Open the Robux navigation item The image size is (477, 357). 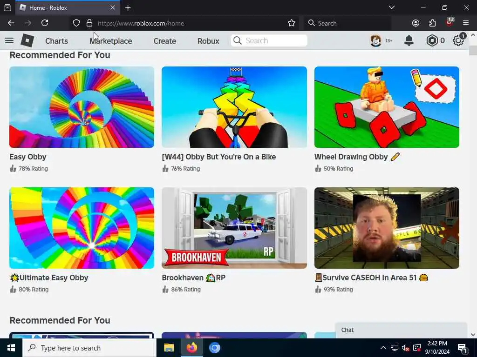[x=208, y=41]
